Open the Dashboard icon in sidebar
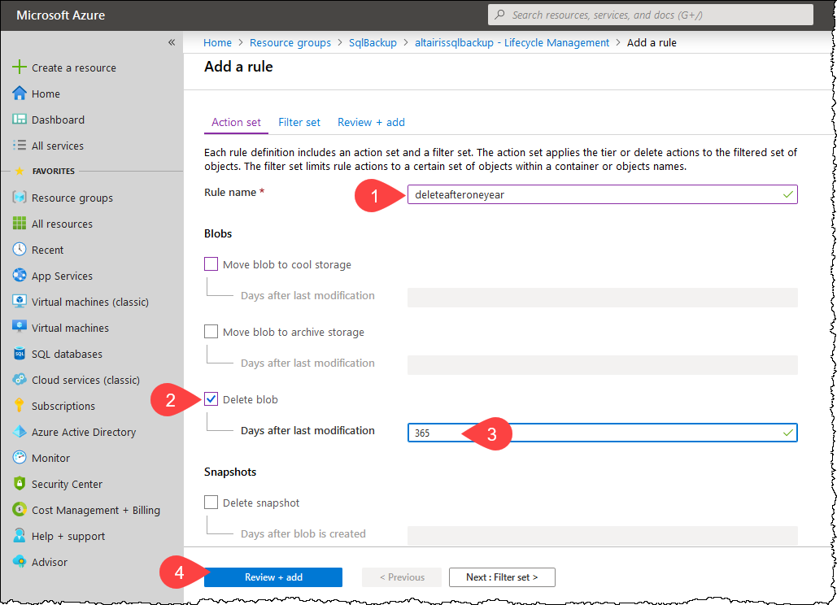This screenshot has height=605, width=837. tap(20, 119)
